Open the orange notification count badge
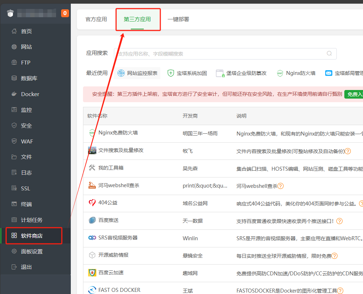 65,13
